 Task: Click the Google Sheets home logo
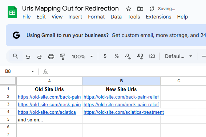[x=12, y=12]
